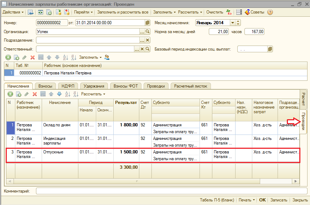
Task: Select the vertical Расчет side tab
Action: 303,99
